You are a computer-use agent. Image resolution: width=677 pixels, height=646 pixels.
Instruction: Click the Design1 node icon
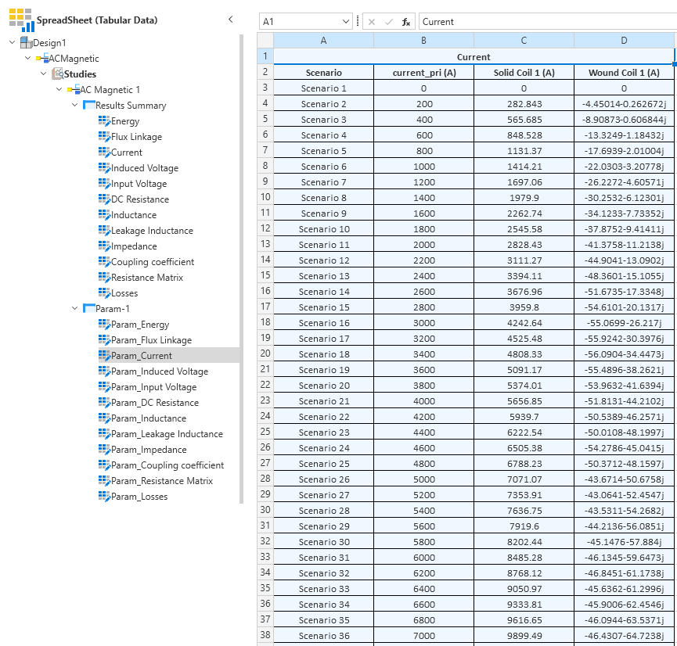coord(27,43)
